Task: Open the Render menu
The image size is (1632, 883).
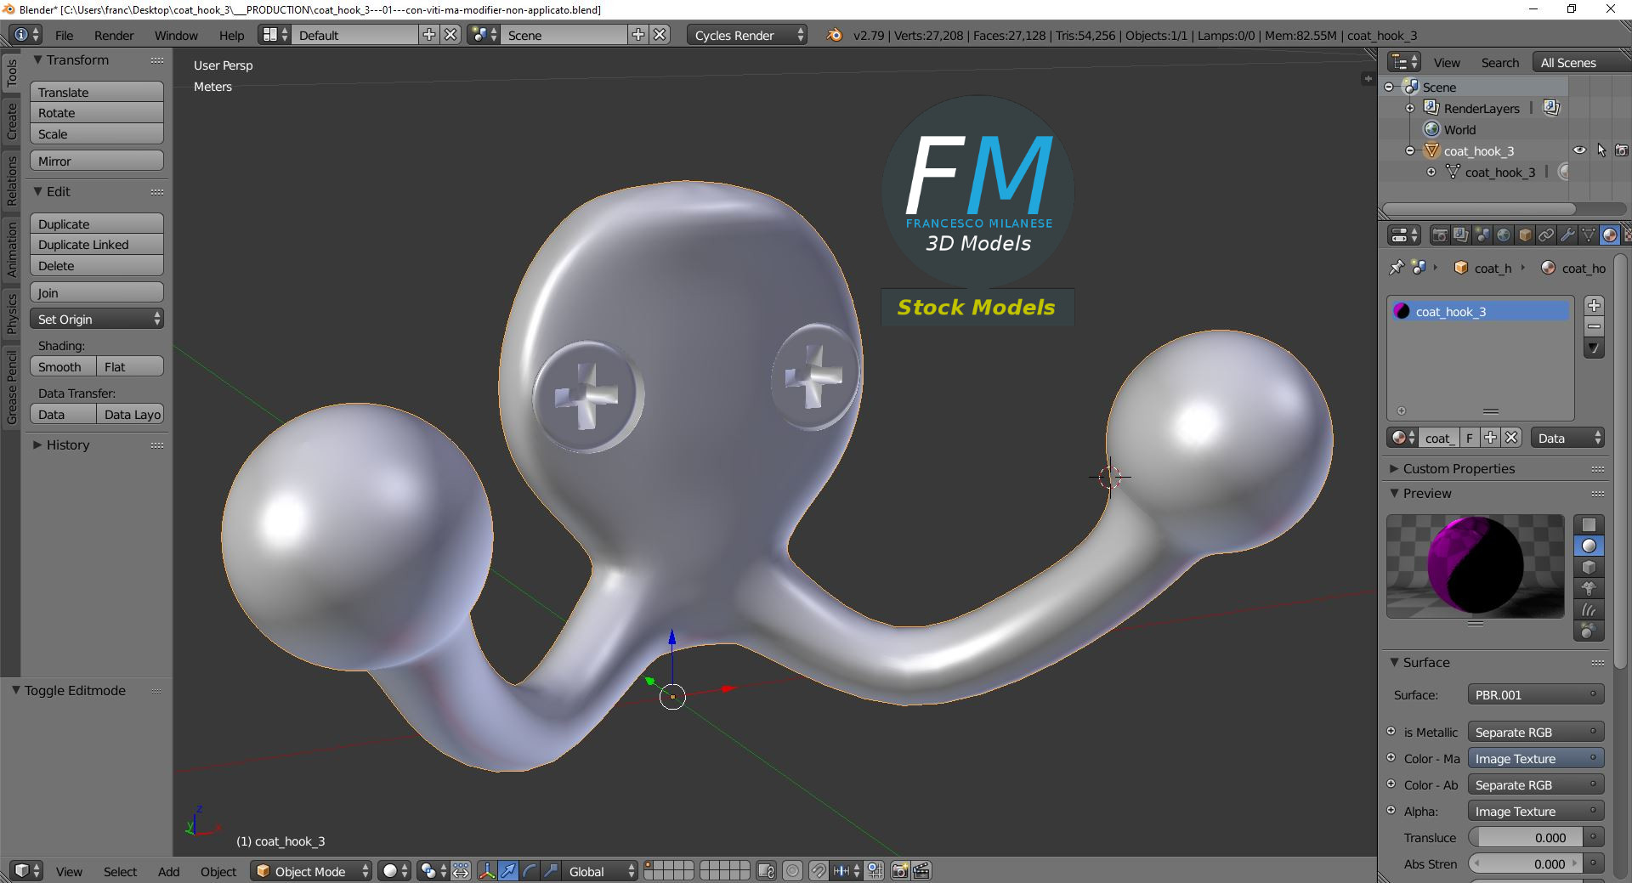Action: pos(114,35)
